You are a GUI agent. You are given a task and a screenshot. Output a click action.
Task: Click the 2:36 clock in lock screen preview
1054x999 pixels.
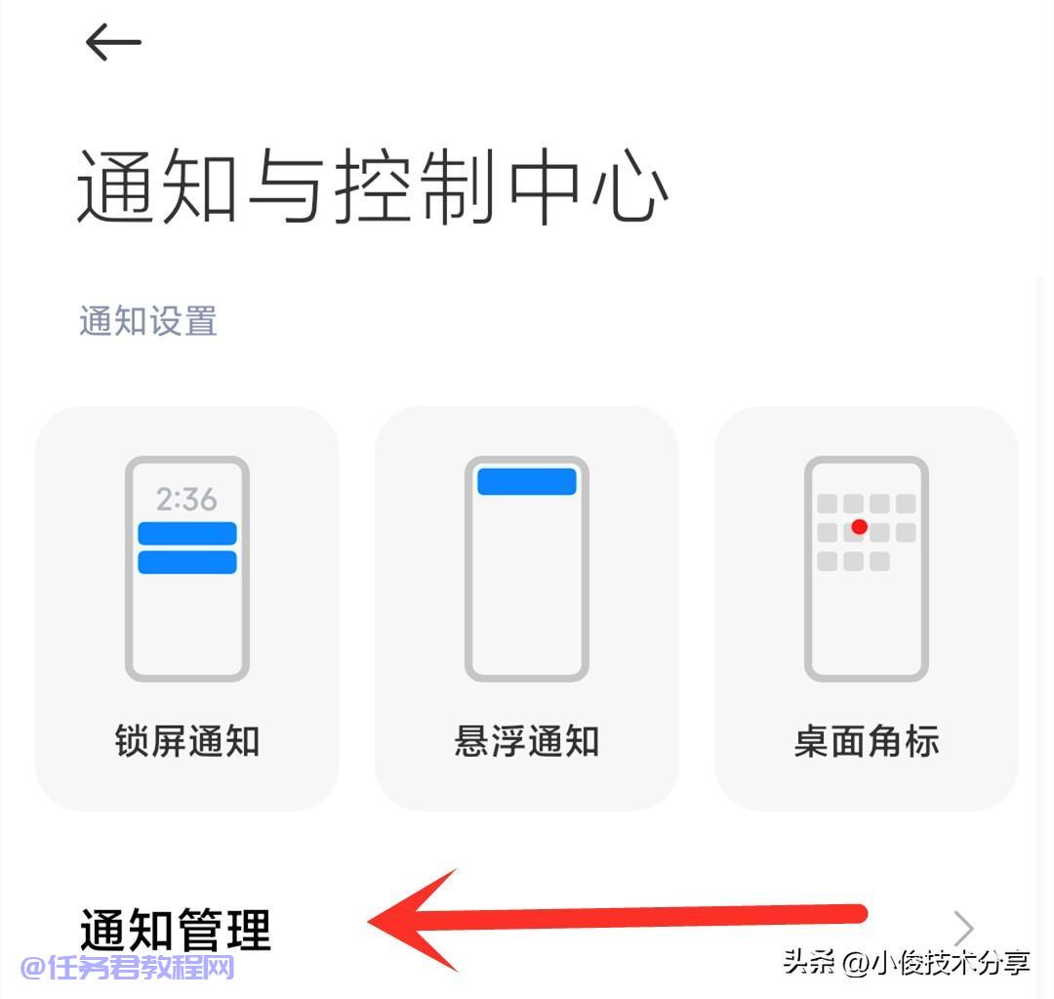[186, 499]
